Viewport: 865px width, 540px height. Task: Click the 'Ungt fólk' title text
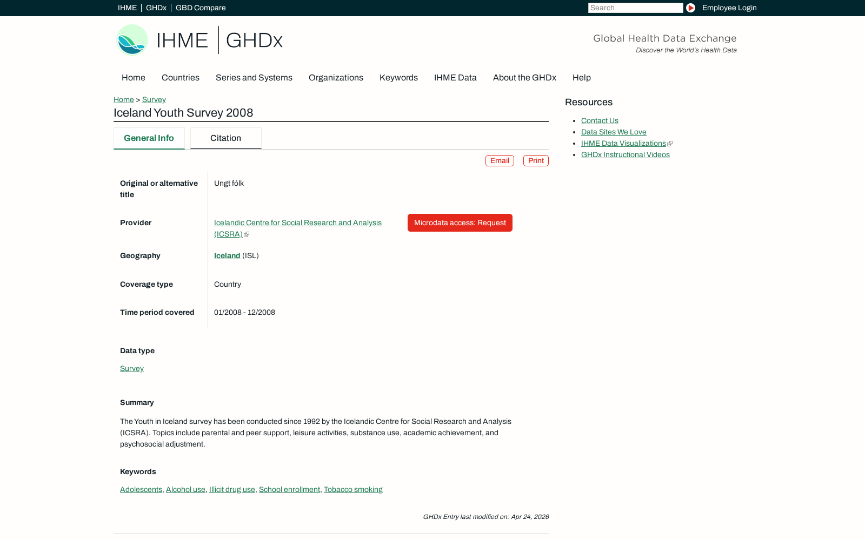pyautogui.click(x=229, y=184)
